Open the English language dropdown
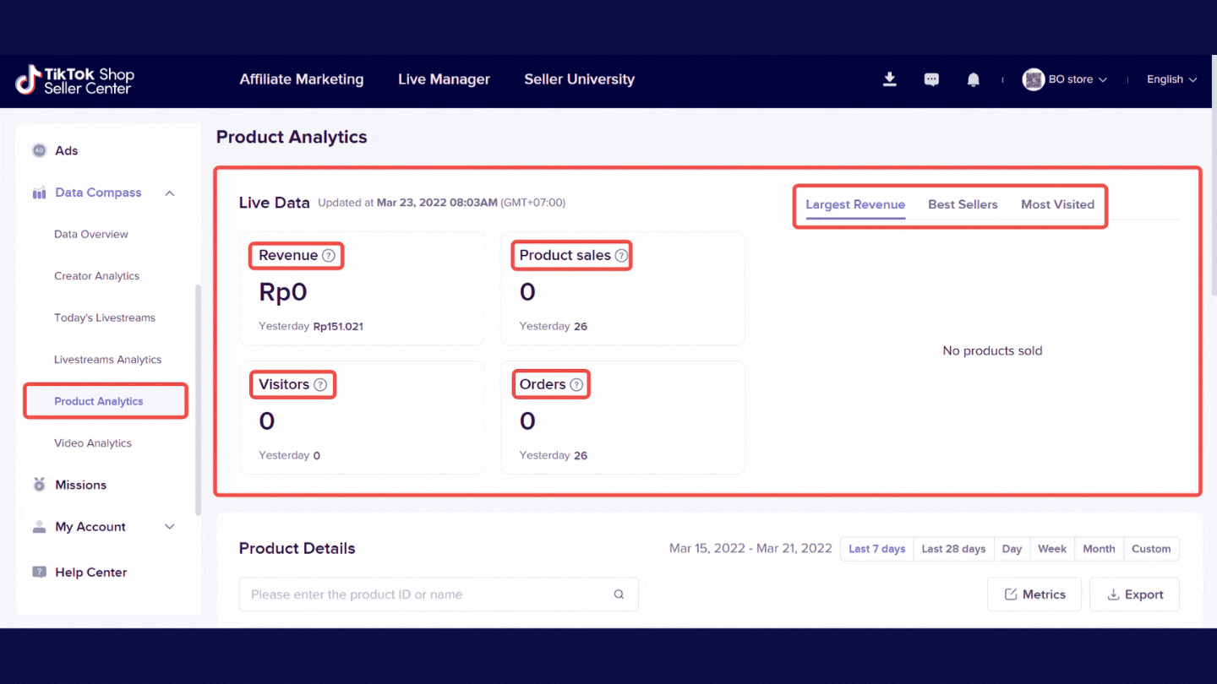The height and width of the screenshot is (684, 1217). tap(1171, 79)
